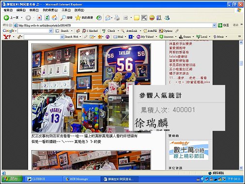Click the green Back arrow button
This screenshot has width=245, height=184.
pos(6,17)
